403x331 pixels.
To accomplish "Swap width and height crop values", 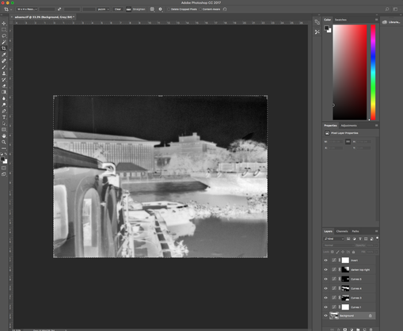I will pyautogui.click(x=59, y=10).
